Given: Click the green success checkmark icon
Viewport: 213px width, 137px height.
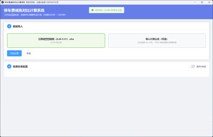Looking at the screenshot, I should tap(92, 10).
